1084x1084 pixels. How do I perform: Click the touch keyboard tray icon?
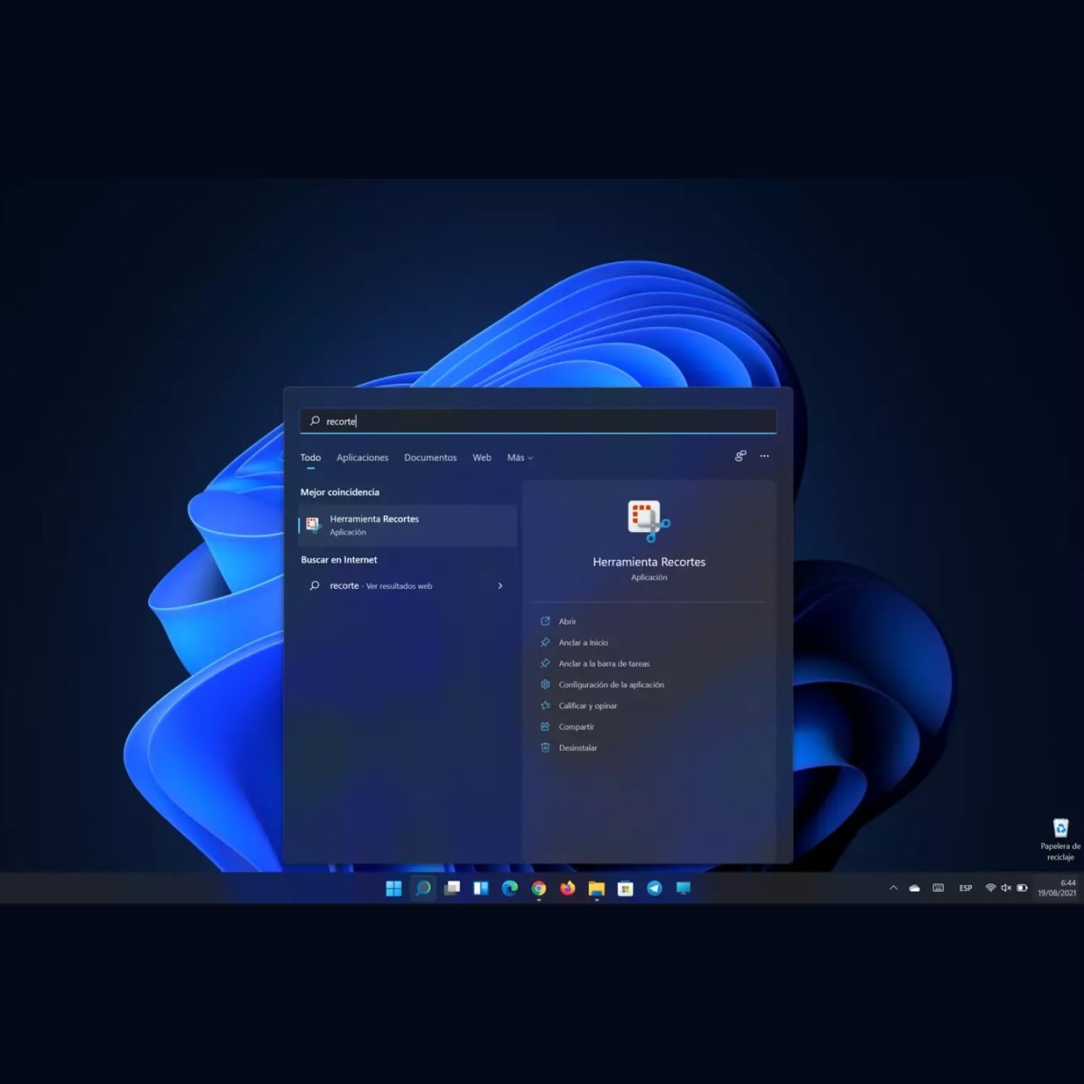[x=939, y=888]
